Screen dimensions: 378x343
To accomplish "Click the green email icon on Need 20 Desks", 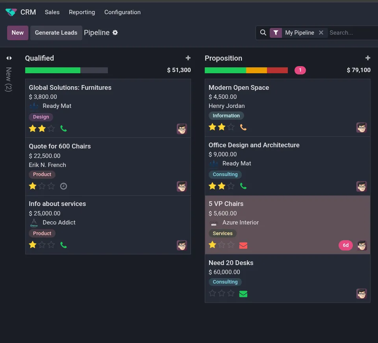I will click(x=243, y=294).
